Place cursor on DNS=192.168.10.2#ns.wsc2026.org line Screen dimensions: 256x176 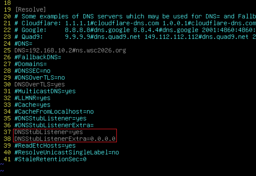click(x=70, y=50)
